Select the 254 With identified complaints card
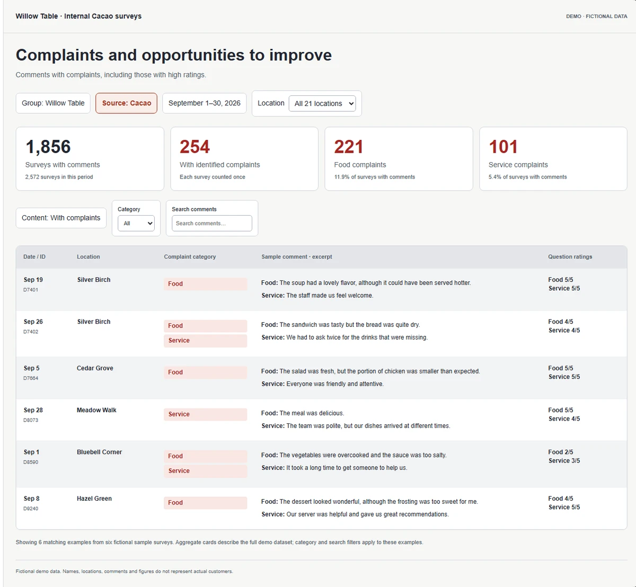 (x=244, y=158)
